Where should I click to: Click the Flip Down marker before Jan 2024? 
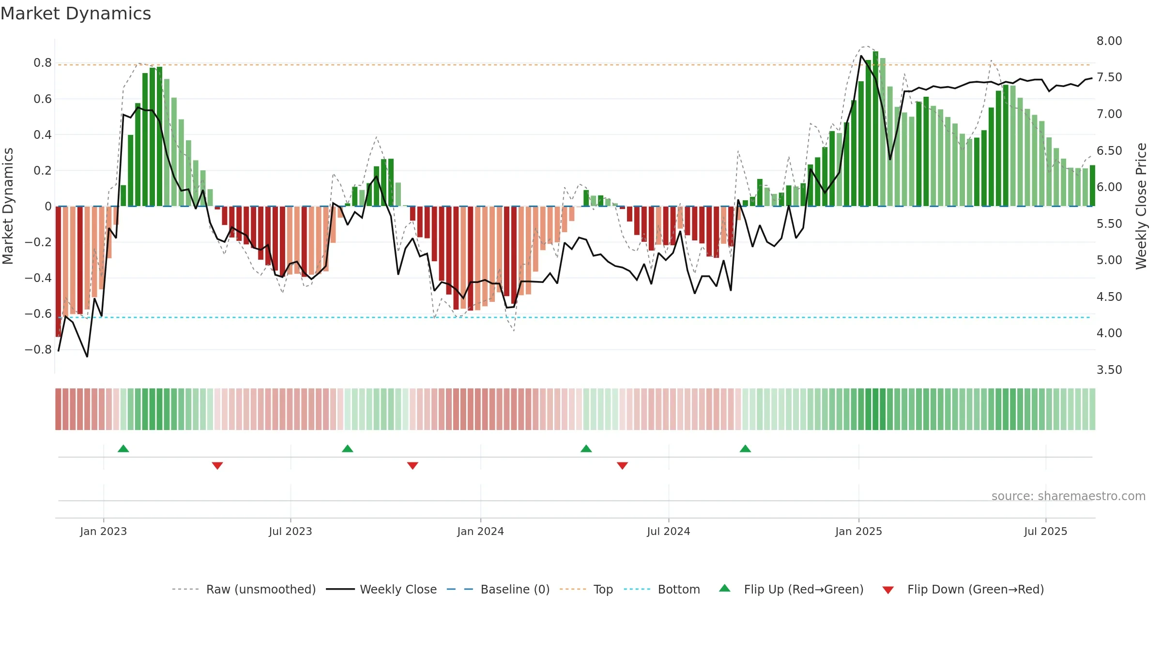point(413,466)
